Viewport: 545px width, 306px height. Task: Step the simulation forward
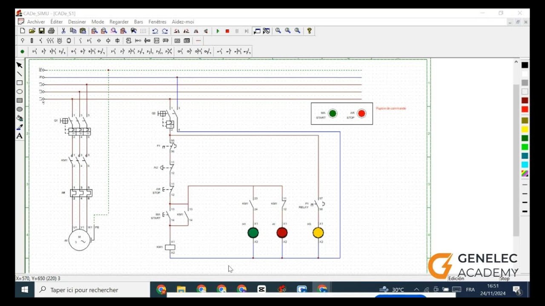click(x=247, y=31)
